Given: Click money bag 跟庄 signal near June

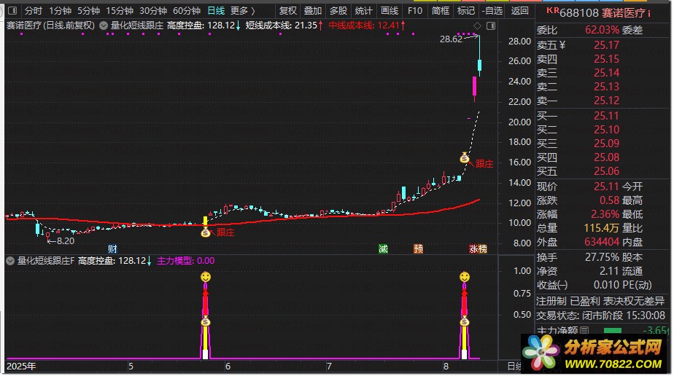Looking at the screenshot, I should (206, 232).
